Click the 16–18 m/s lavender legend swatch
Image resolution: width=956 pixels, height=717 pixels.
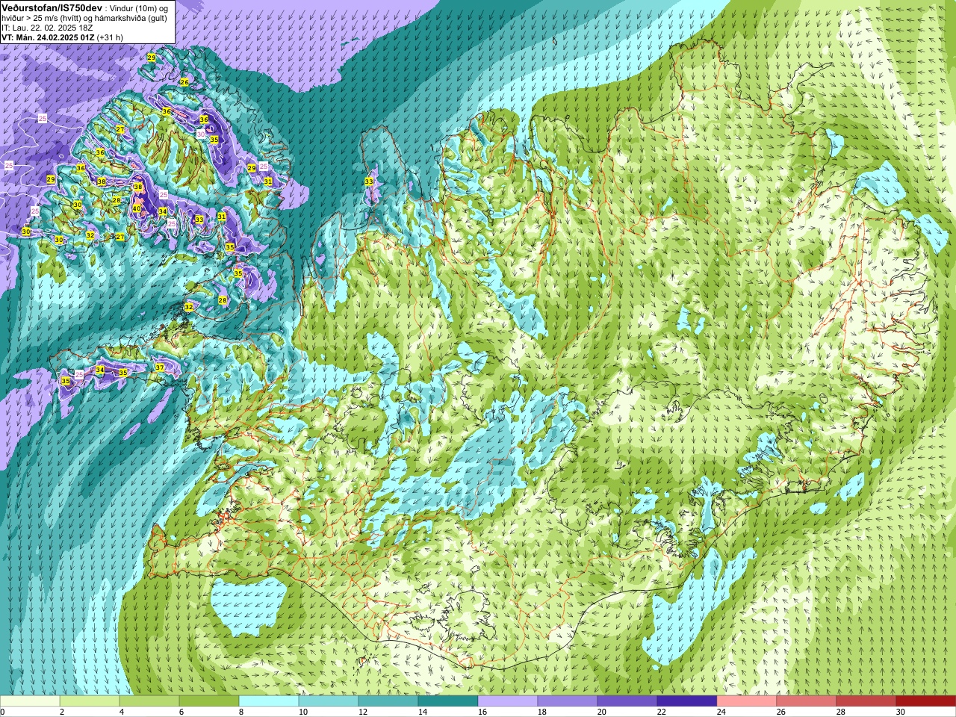508,701
